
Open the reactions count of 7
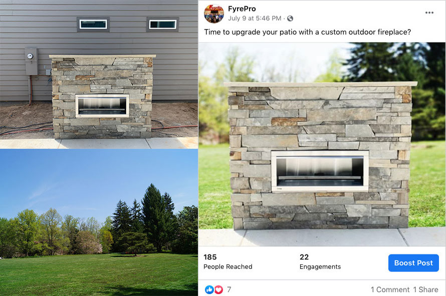[x=229, y=290]
